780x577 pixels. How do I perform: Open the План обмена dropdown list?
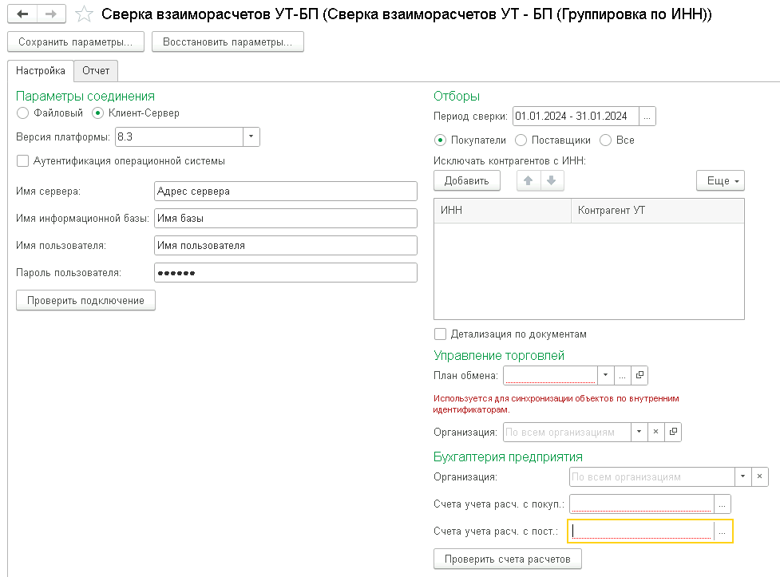605,375
